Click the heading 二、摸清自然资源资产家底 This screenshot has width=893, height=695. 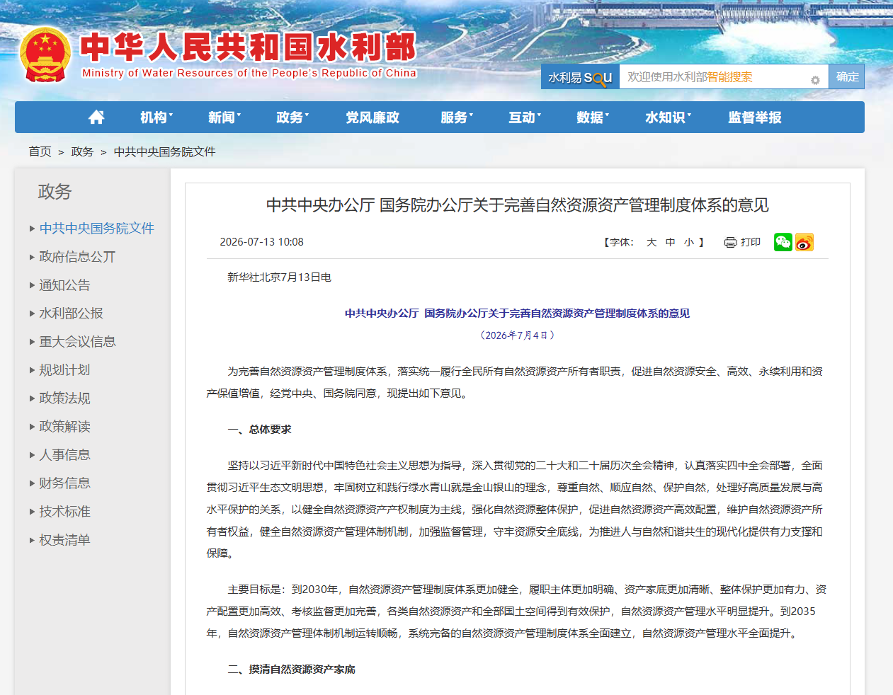click(291, 669)
